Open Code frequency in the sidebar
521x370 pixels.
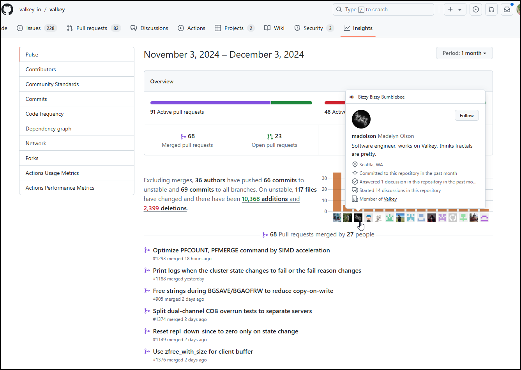(x=77, y=114)
